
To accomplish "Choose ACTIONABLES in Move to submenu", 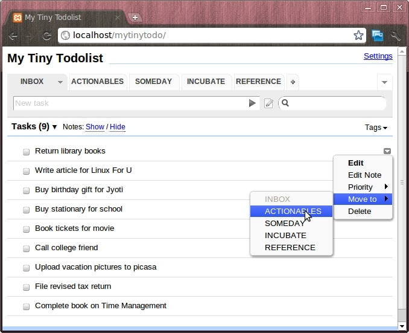I will (x=293, y=212).
